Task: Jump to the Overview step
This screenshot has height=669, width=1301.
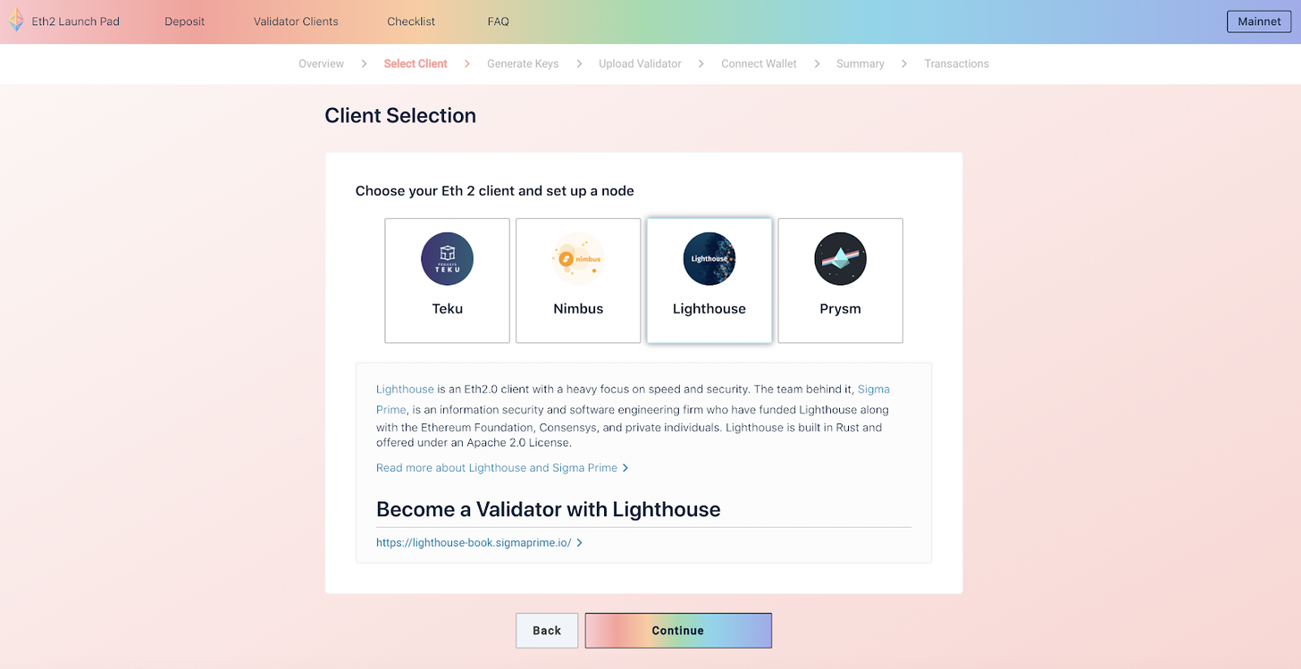Action: coord(321,64)
